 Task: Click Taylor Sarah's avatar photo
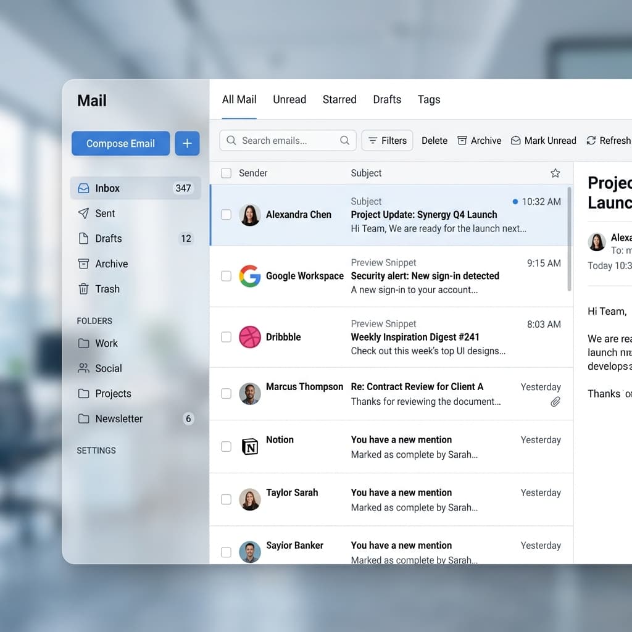click(x=250, y=499)
